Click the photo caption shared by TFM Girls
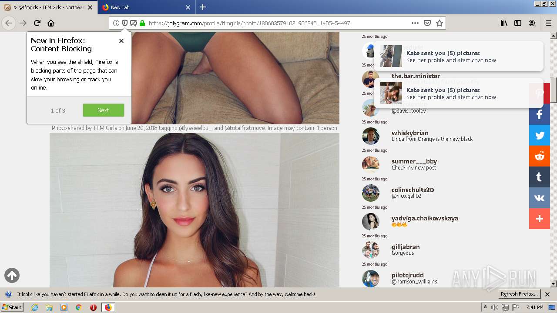This screenshot has height=313, width=557. click(195, 128)
